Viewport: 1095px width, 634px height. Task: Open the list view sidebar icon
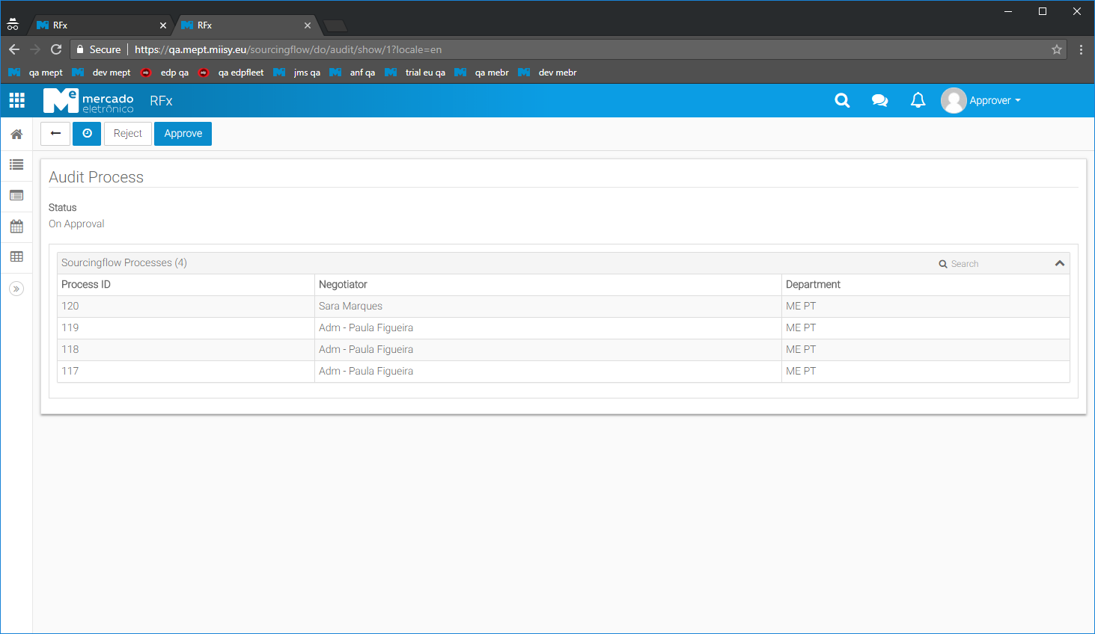[x=16, y=164]
